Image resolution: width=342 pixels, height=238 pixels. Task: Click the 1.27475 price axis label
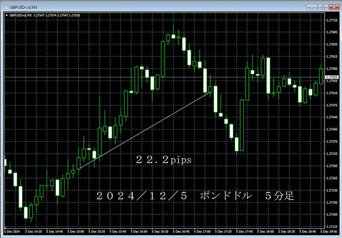[x=331, y=105]
